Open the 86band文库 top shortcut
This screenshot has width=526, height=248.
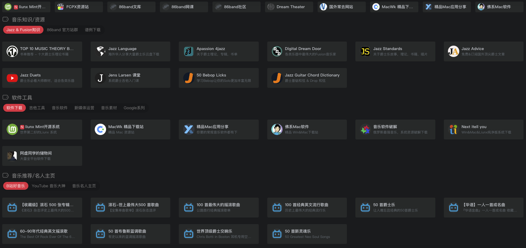[131, 7]
